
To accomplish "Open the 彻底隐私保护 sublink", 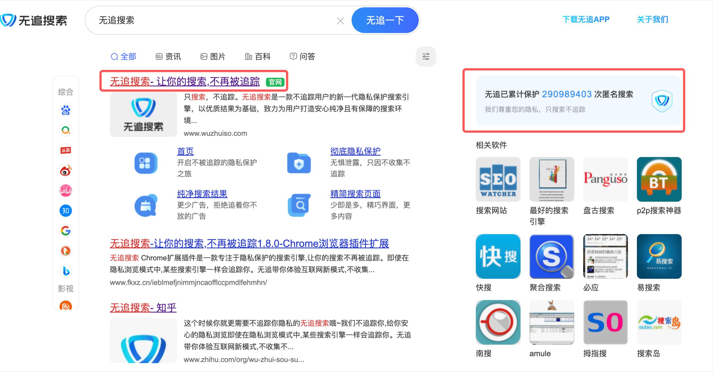I will point(355,151).
